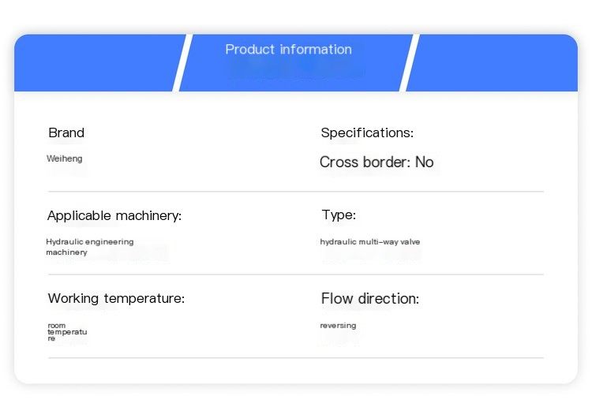Click divider line below Flow direction row

tap(296, 357)
